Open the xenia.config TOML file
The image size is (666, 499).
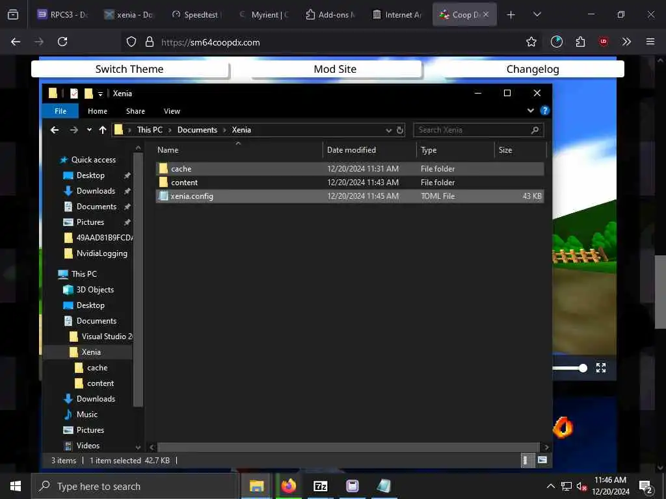coord(349,196)
